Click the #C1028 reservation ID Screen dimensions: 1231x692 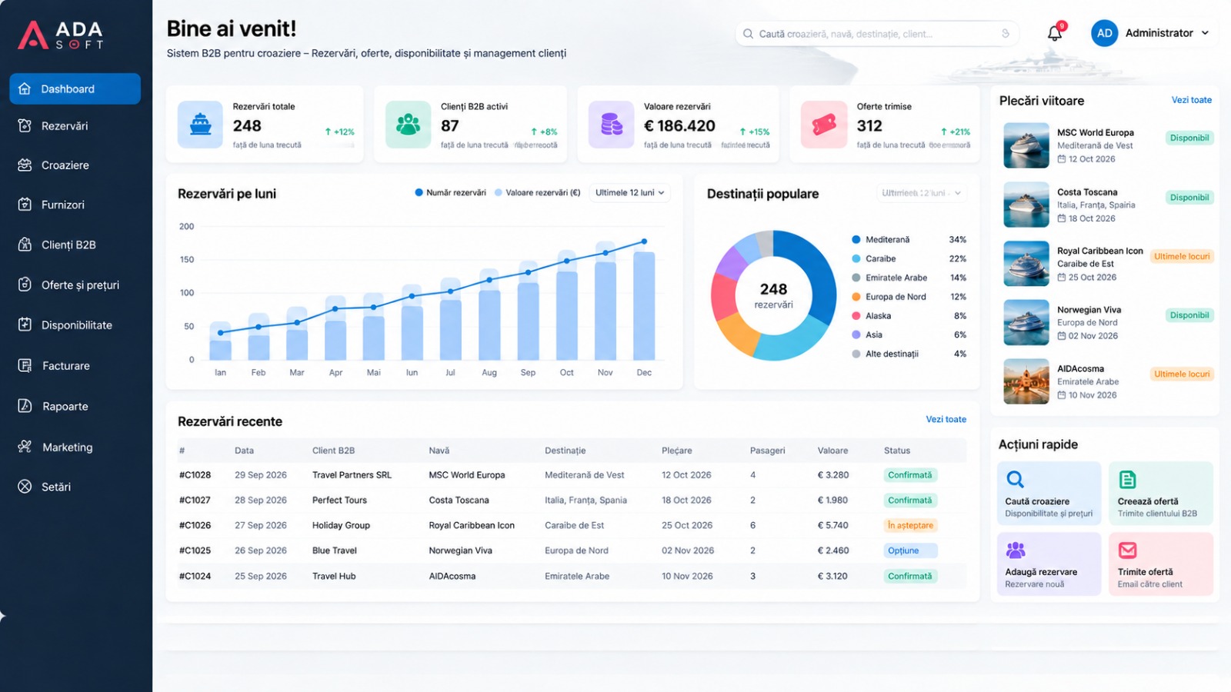(x=195, y=475)
